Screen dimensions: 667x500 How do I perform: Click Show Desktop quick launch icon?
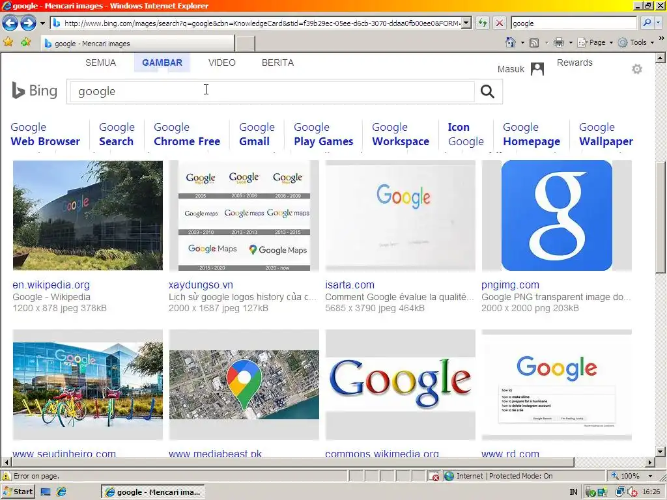tap(46, 492)
